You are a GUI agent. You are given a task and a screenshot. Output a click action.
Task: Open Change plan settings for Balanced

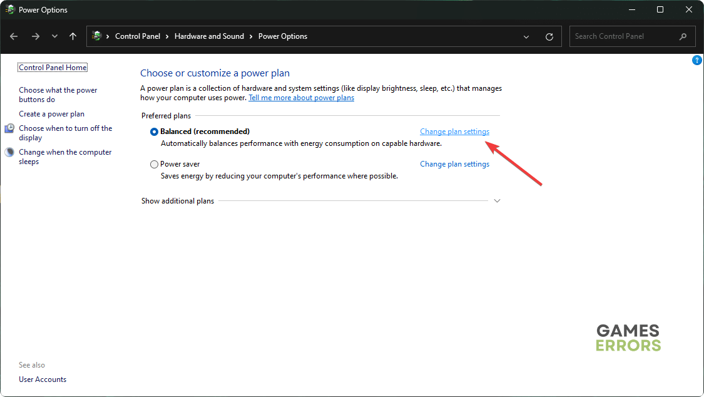[x=454, y=131]
